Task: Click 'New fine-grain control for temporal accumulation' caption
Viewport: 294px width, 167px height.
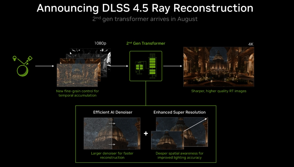Action: 78,93
